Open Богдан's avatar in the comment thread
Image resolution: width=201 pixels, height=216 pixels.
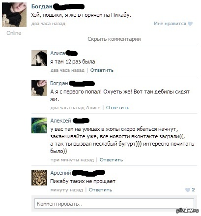39,88
